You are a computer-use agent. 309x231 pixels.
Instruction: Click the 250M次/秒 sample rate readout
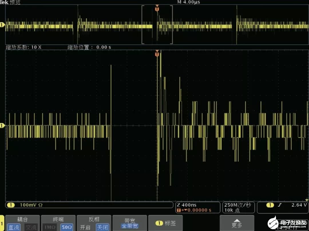(237, 205)
